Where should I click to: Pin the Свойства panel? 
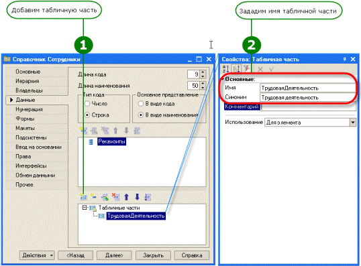tap(345, 60)
